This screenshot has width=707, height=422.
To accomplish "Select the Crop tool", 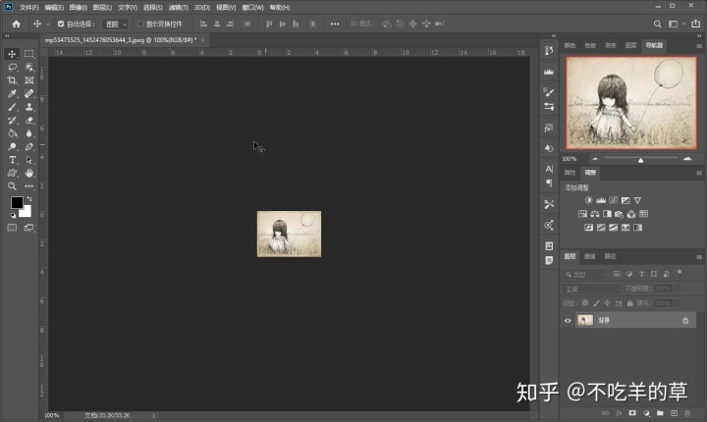I will pos(12,80).
